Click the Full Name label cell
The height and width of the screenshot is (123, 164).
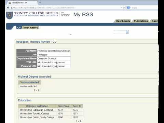click(x=27, y=51)
